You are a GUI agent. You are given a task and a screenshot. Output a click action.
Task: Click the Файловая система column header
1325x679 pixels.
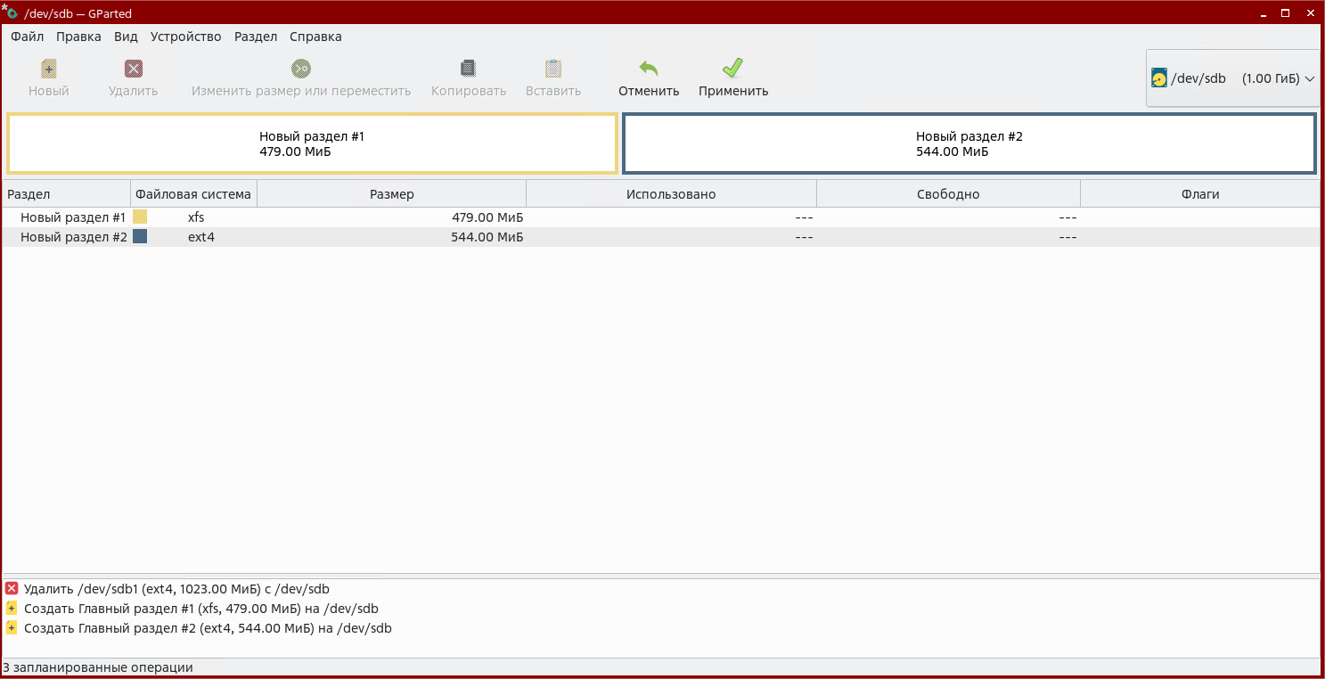[194, 193]
